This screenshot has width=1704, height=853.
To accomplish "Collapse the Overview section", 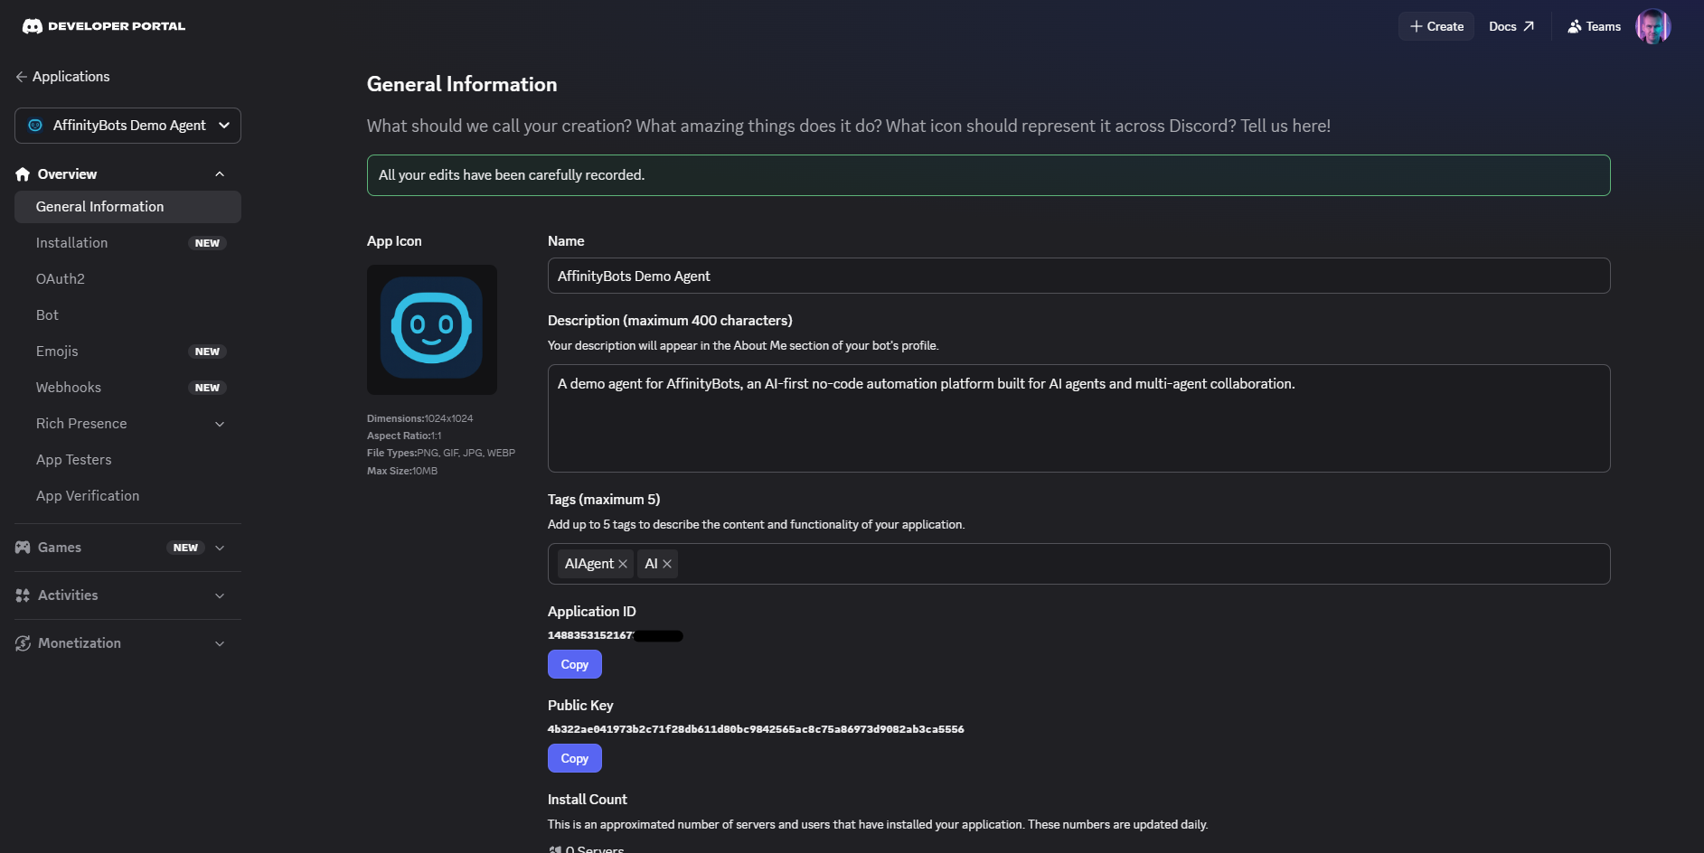I will point(220,173).
